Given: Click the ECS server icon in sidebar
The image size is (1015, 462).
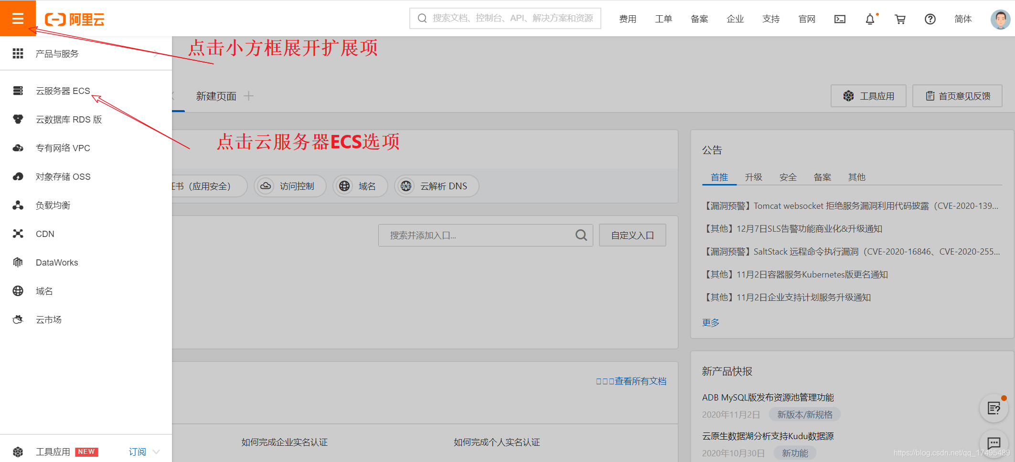Looking at the screenshot, I should click(18, 91).
